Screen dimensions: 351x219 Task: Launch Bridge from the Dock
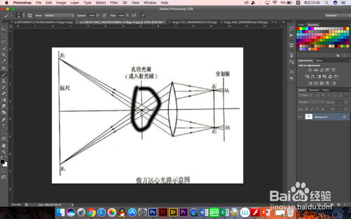[x=173, y=212]
